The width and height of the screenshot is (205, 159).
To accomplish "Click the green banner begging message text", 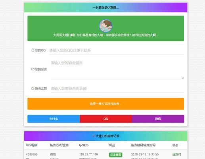I will [x=106, y=35].
